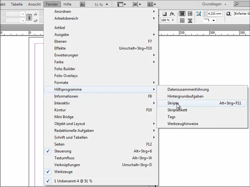Image resolution: width=250 pixels, height=187 pixels.
Task: Toggle the constrain proportions chain icon
Action: (x=29, y=17)
